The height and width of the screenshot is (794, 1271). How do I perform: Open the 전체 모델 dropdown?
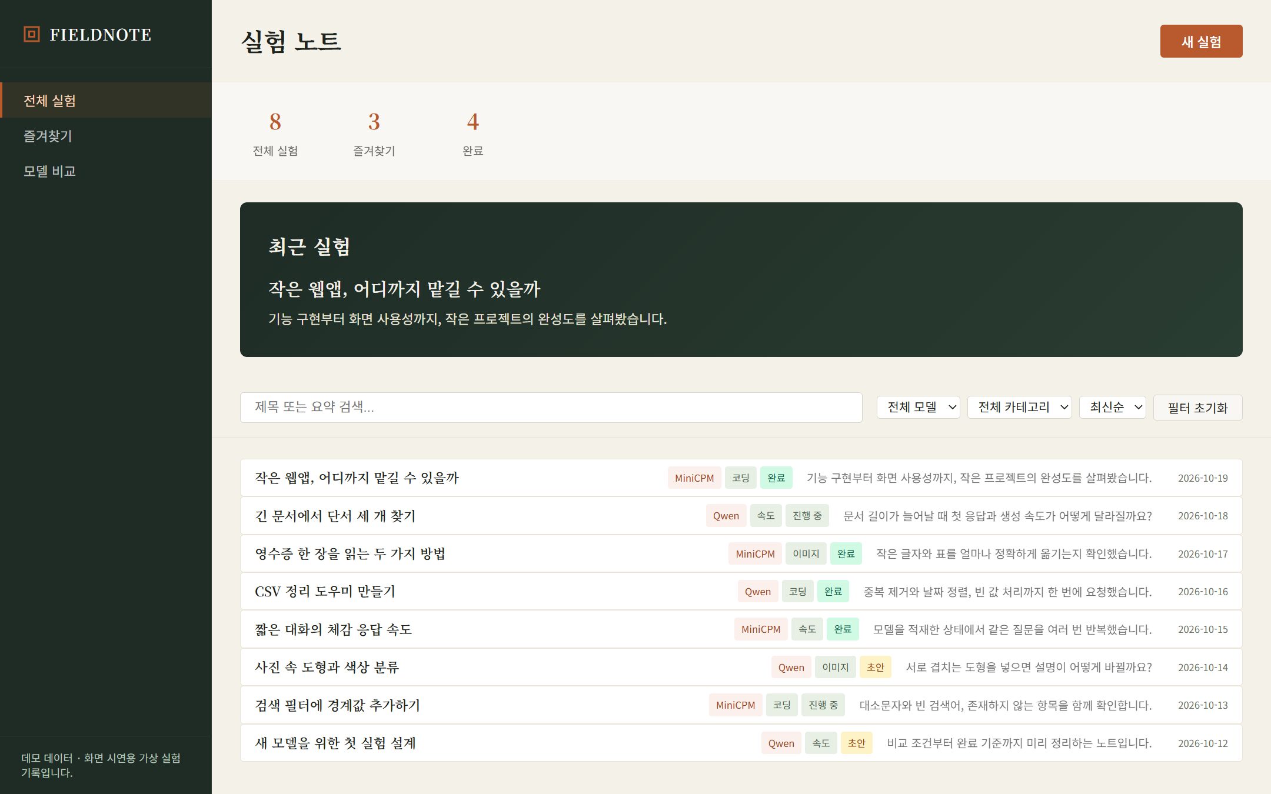tap(918, 407)
